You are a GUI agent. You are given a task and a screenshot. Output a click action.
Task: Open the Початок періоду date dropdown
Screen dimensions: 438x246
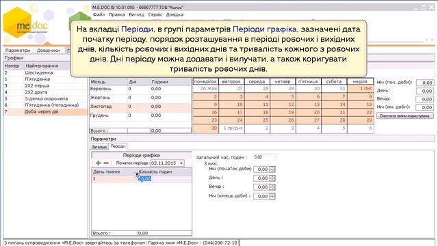181,163
